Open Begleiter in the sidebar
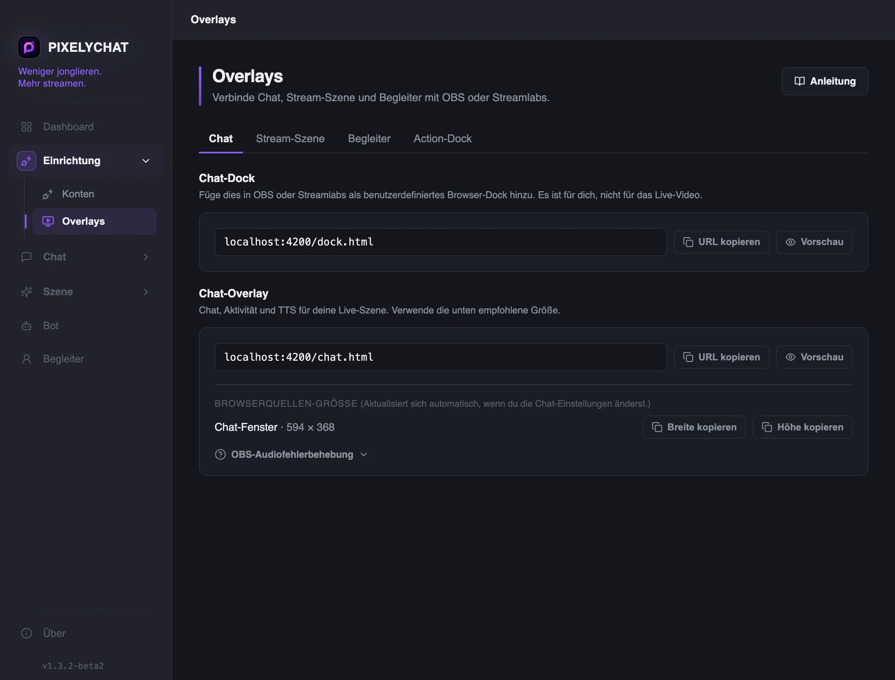 click(86, 359)
